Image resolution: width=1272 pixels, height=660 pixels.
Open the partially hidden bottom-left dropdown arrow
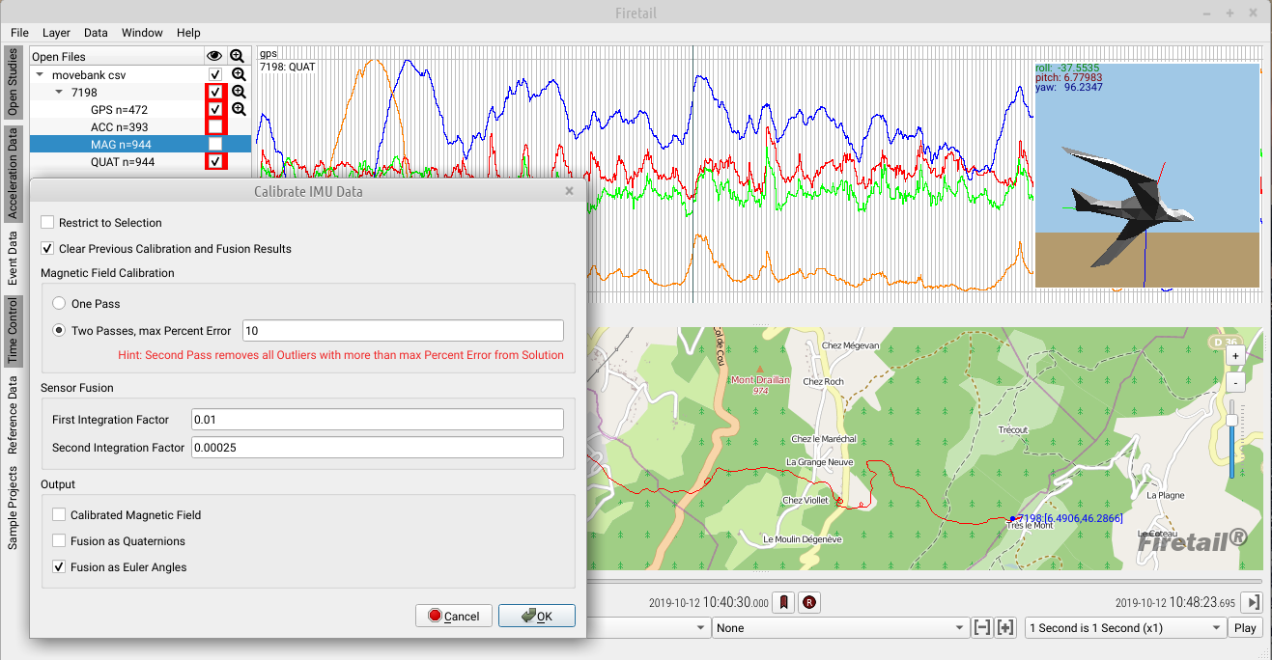[702, 627]
